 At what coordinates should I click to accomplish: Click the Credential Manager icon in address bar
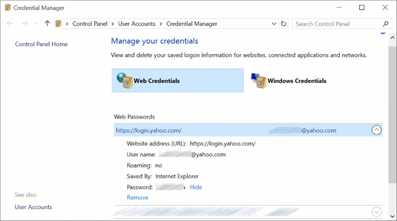(58, 24)
